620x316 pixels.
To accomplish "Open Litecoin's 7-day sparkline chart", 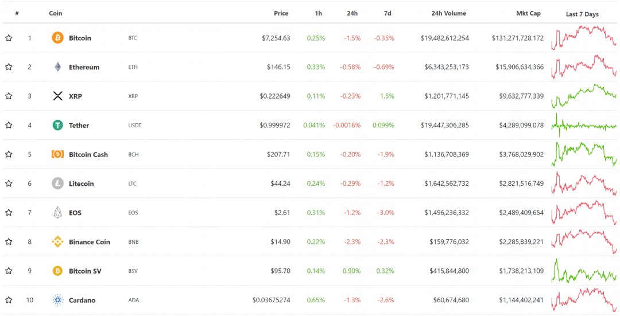I will point(584,184).
